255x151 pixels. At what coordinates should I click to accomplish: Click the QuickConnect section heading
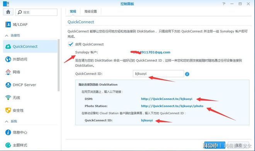point(81,22)
